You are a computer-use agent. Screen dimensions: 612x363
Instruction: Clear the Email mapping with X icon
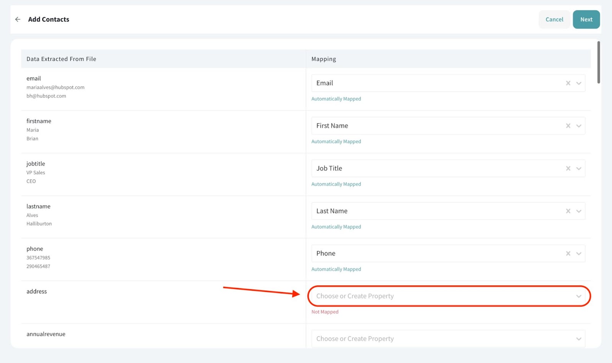pyautogui.click(x=568, y=83)
